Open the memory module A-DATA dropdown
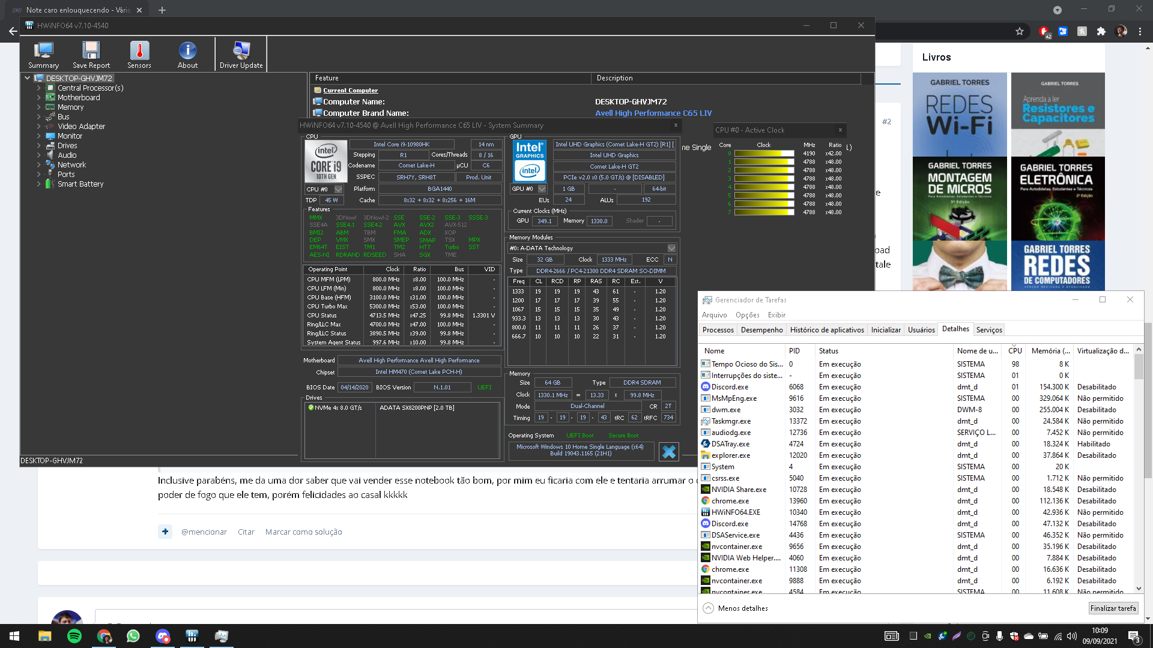This screenshot has width=1153, height=648. (x=671, y=248)
